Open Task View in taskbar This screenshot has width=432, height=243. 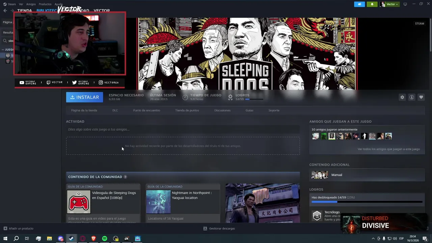pos(27,239)
